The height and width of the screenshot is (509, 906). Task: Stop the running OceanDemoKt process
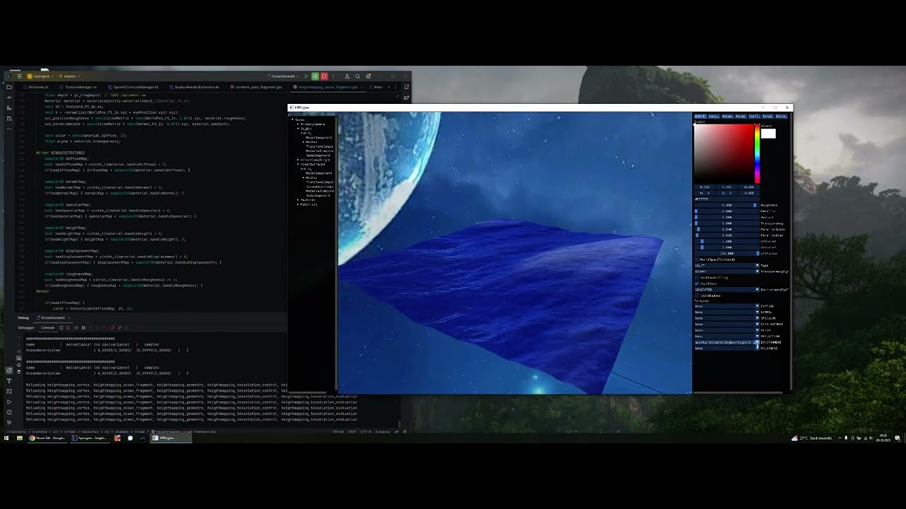click(x=324, y=76)
